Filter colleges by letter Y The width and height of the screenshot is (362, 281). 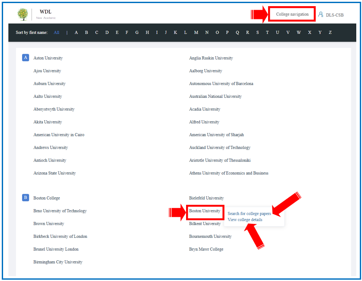tap(320, 33)
